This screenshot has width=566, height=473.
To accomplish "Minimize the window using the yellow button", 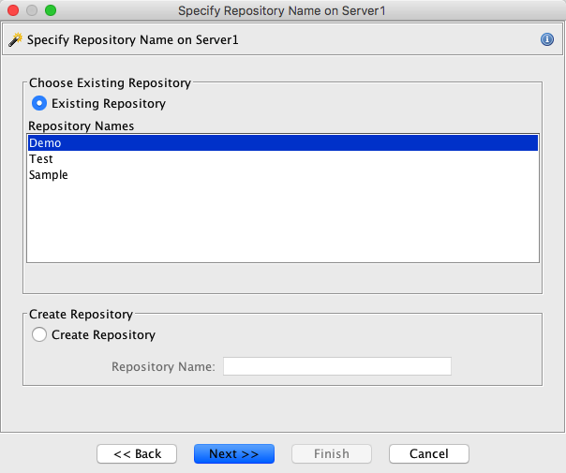I will (32, 10).
